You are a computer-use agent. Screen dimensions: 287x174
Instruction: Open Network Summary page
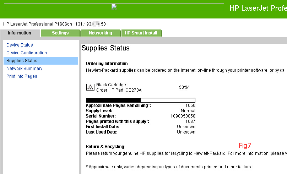25,69
